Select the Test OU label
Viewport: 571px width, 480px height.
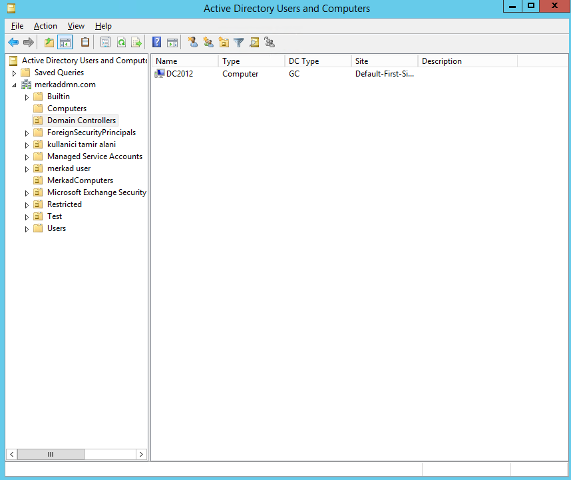point(55,216)
